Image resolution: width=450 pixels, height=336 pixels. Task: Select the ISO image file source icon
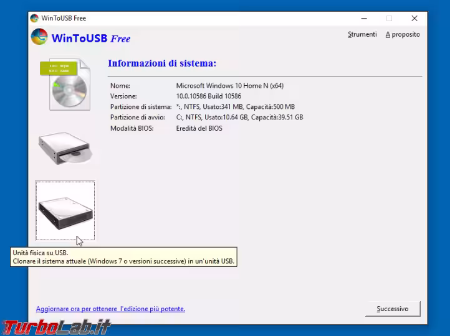[x=65, y=84]
